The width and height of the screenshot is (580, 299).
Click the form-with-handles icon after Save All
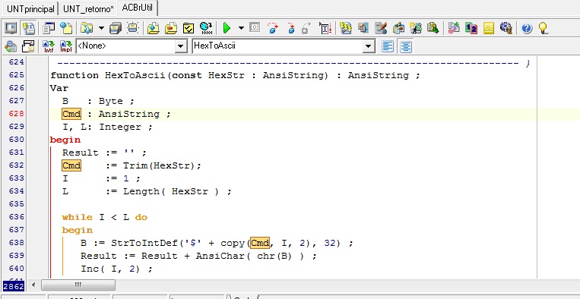pos(133,28)
